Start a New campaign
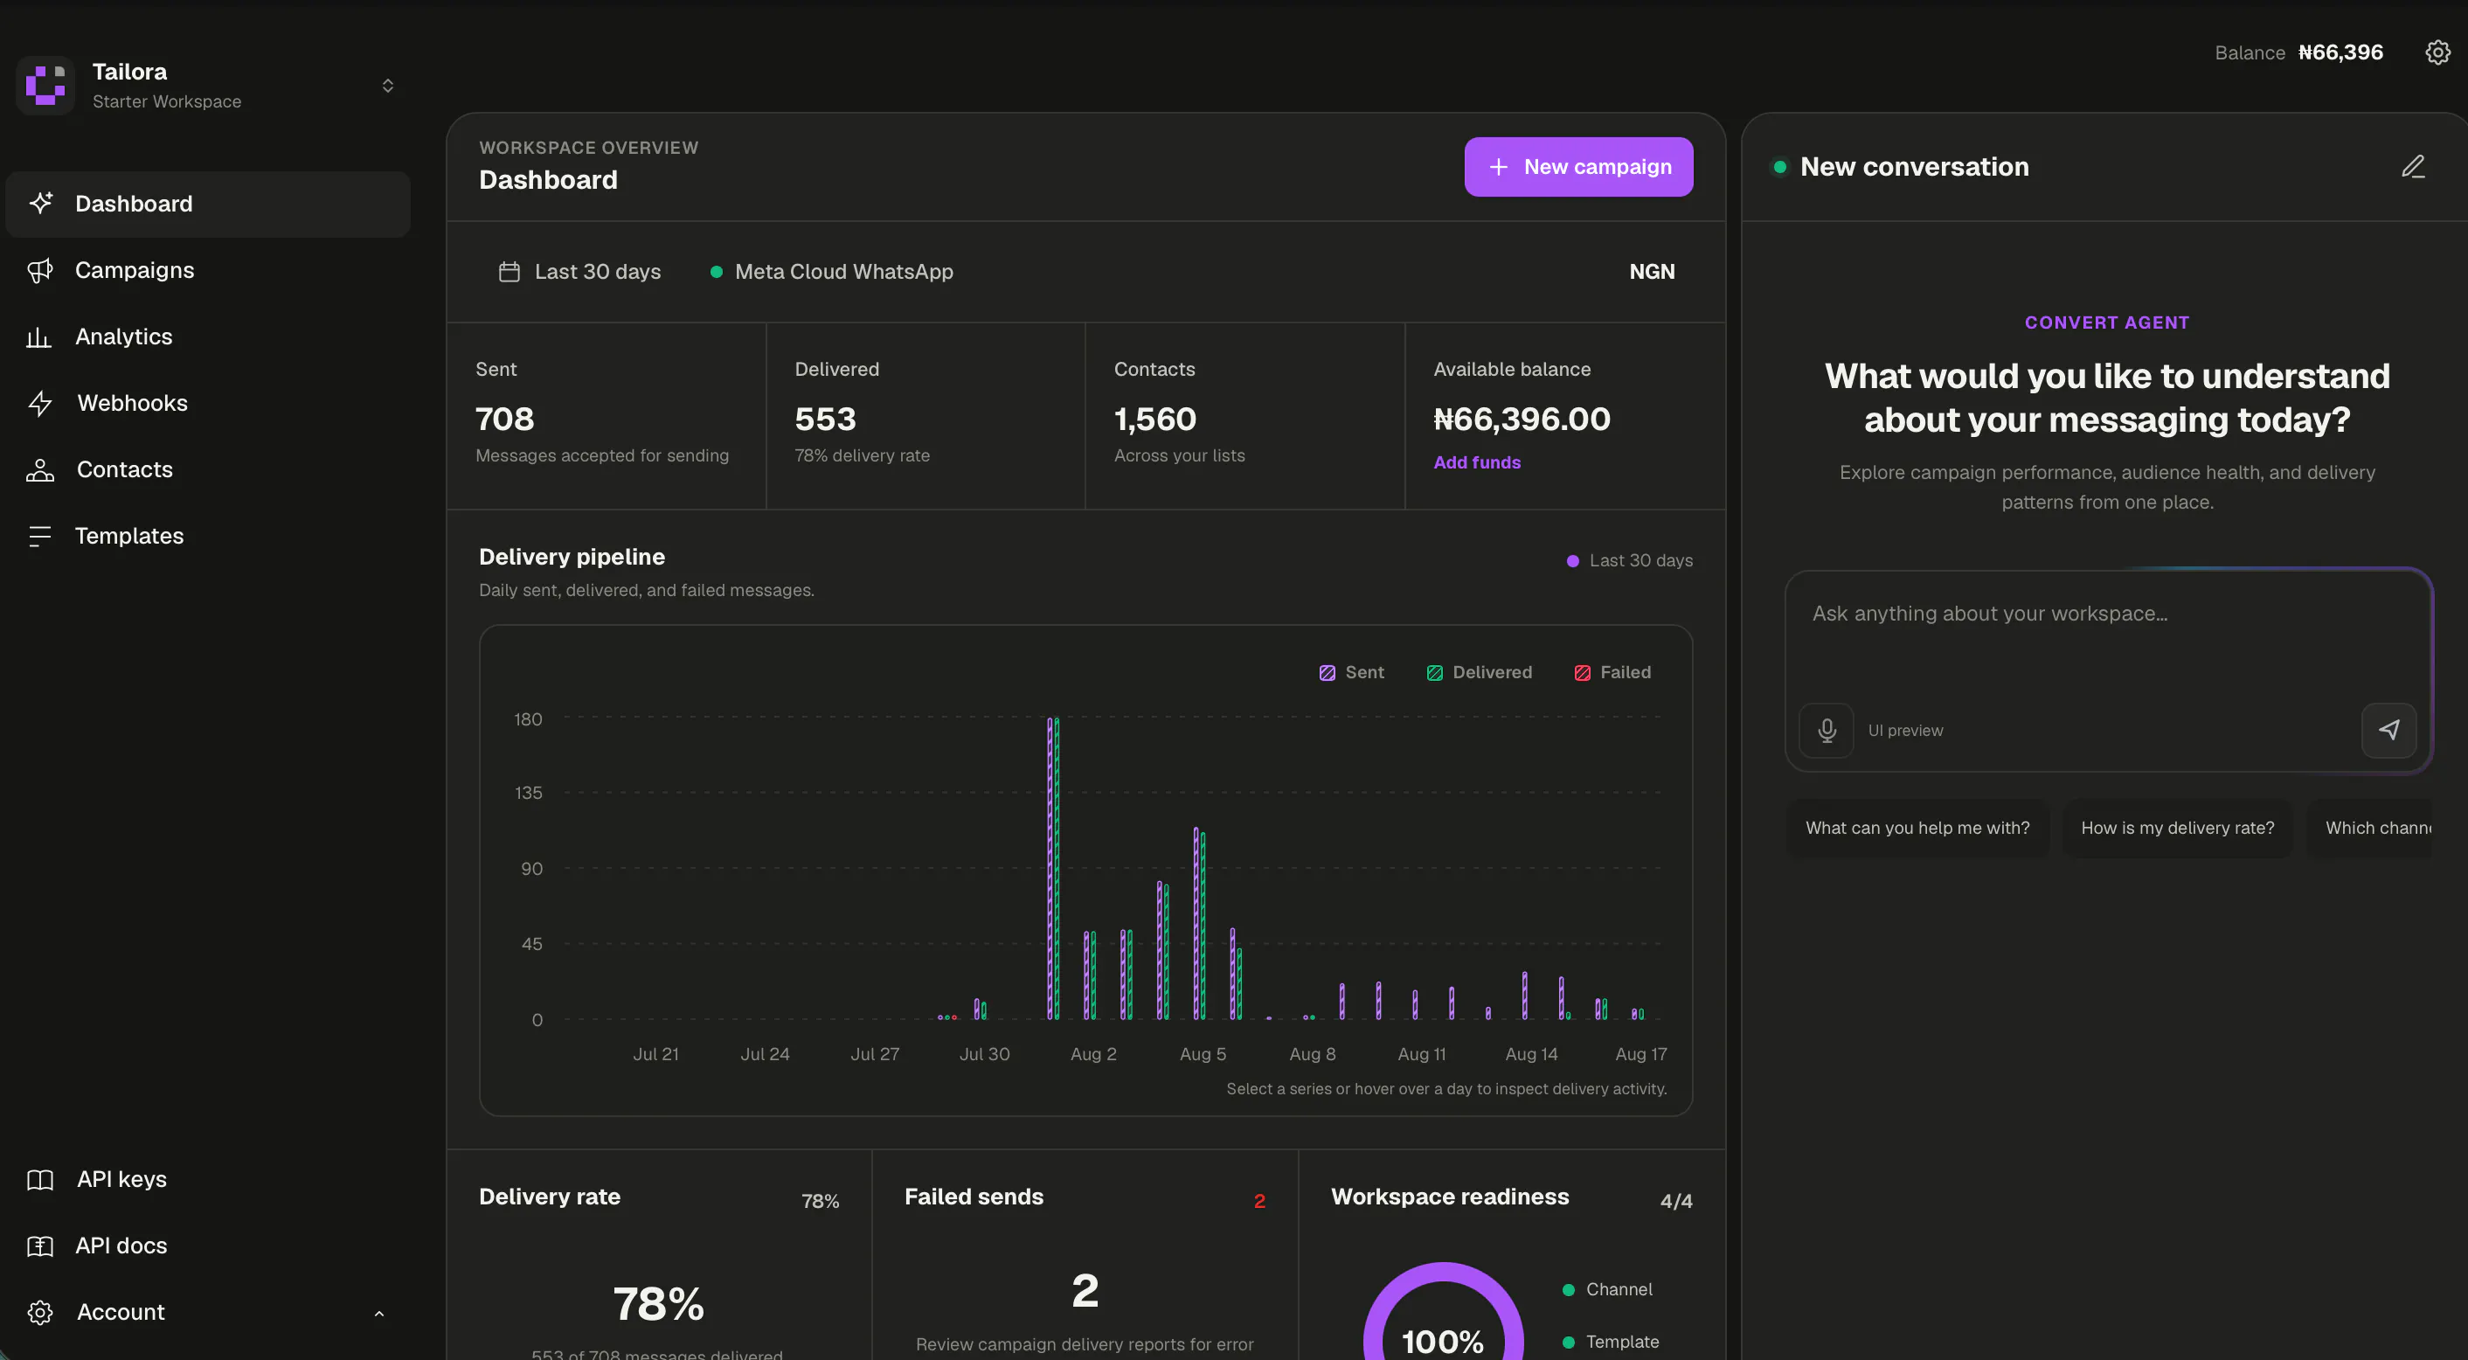 coord(1578,167)
